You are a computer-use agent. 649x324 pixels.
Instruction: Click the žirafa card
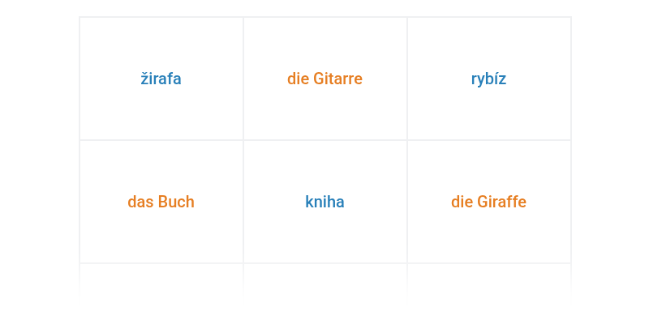pyautogui.click(x=161, y=79)
